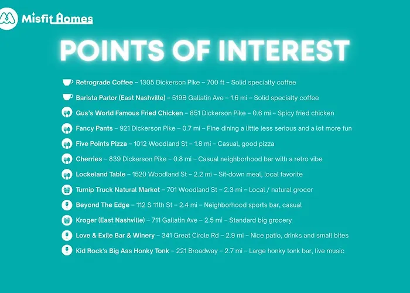410x293 pixels.
Task: Click the grocery basket icon for Turnip Truck
Action: point(67,190)
